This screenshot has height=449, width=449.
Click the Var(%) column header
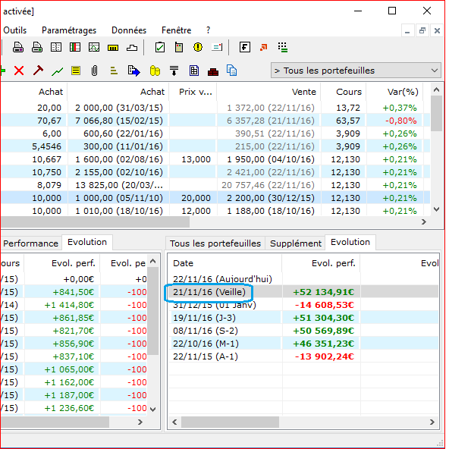pos(403,92)
